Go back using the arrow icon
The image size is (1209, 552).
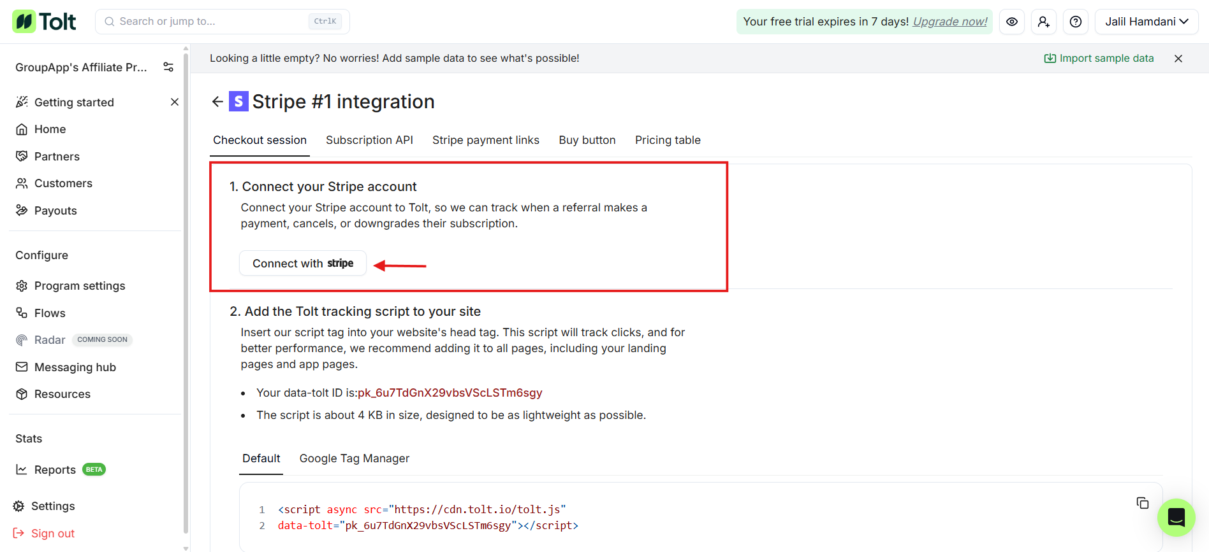coord(217,102)
